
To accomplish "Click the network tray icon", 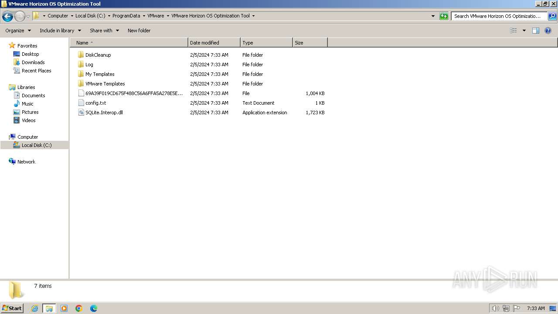I will pyautogui.click(x=506, y=308).
